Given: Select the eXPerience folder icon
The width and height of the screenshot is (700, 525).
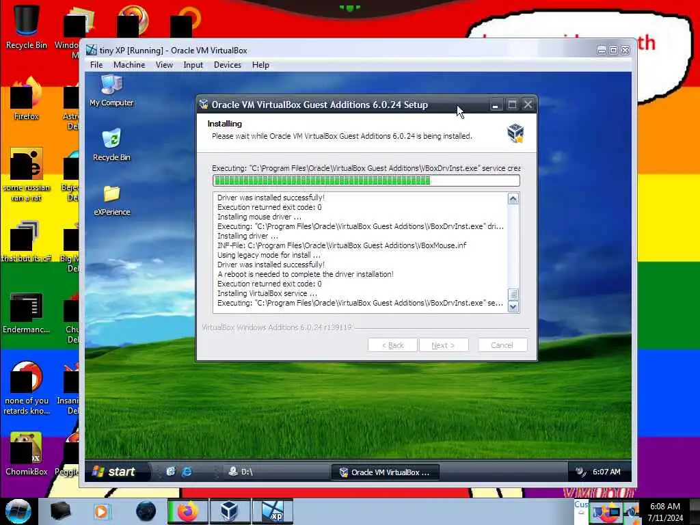Looking at the screenshot, I should tap(111, 200).
